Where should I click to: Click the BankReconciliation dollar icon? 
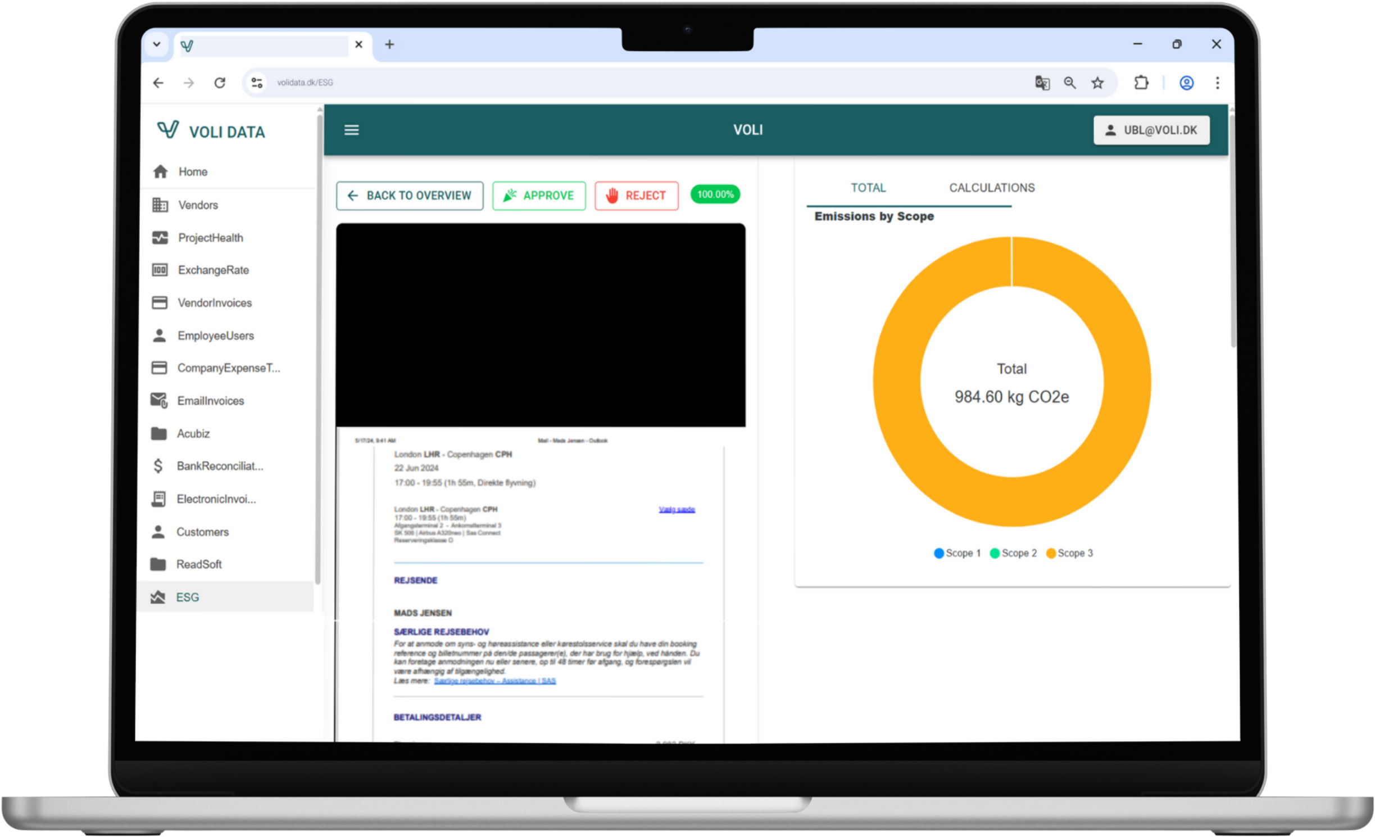coord(158,466)
